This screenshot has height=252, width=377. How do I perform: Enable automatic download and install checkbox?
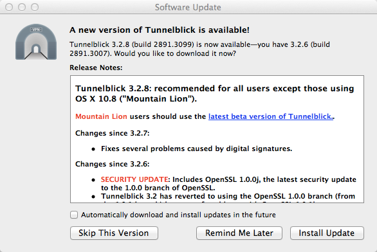pos(74,215)
